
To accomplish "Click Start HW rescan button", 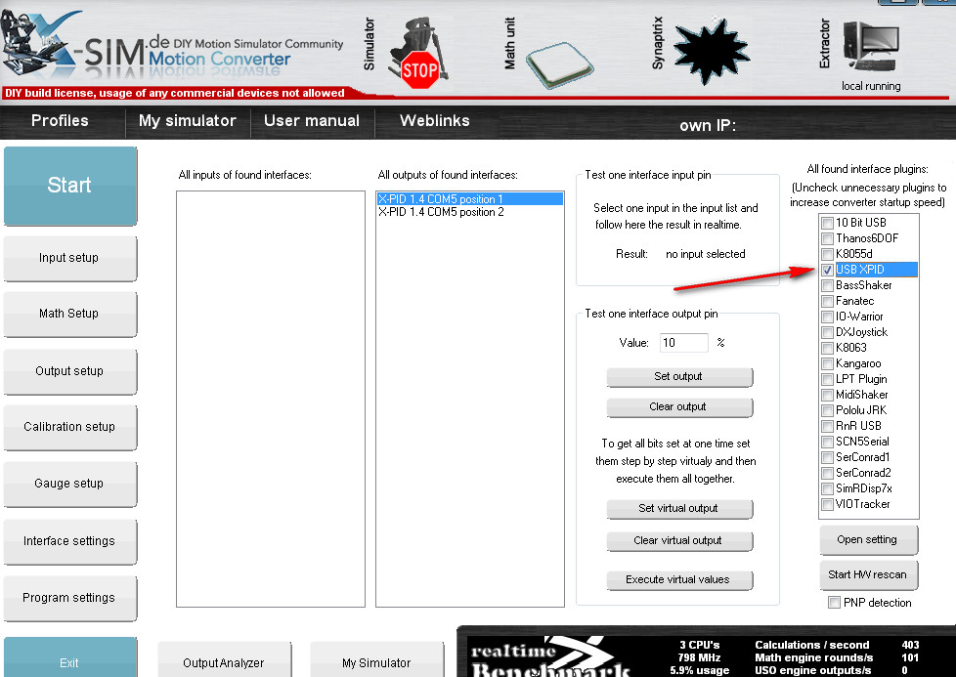I will (867, 574).
